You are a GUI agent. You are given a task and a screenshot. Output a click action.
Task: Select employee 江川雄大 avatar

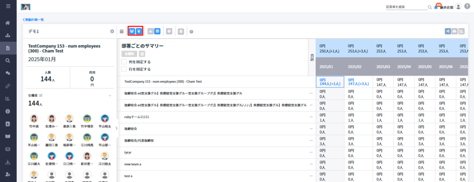pyautogui.click(x=34, y=156)
